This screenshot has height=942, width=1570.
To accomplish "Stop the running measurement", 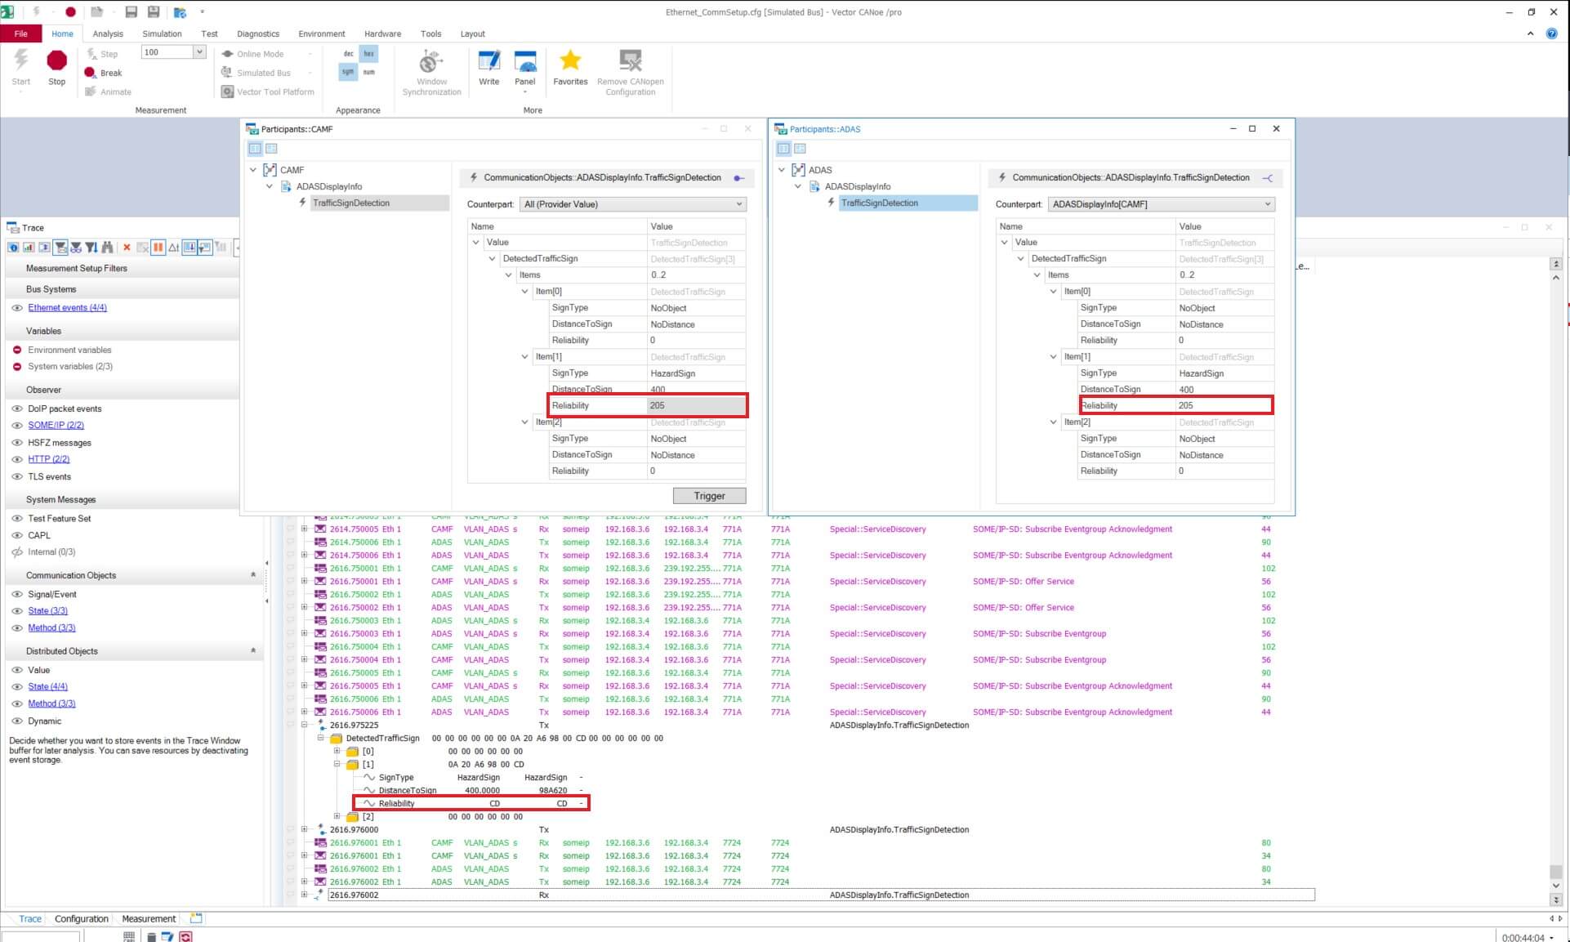I will pyautogui.click(x=56, y=66).
